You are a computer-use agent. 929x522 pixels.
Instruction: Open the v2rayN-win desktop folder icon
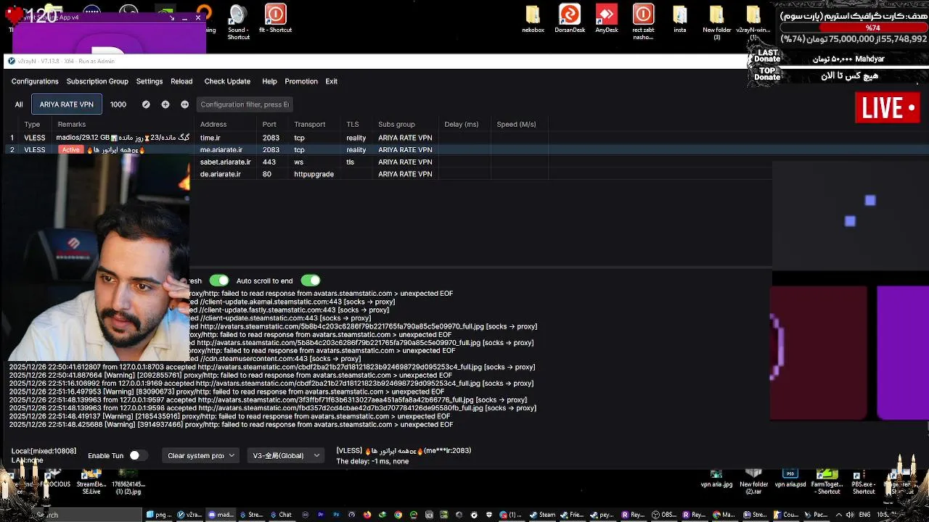tap(753, 22)
